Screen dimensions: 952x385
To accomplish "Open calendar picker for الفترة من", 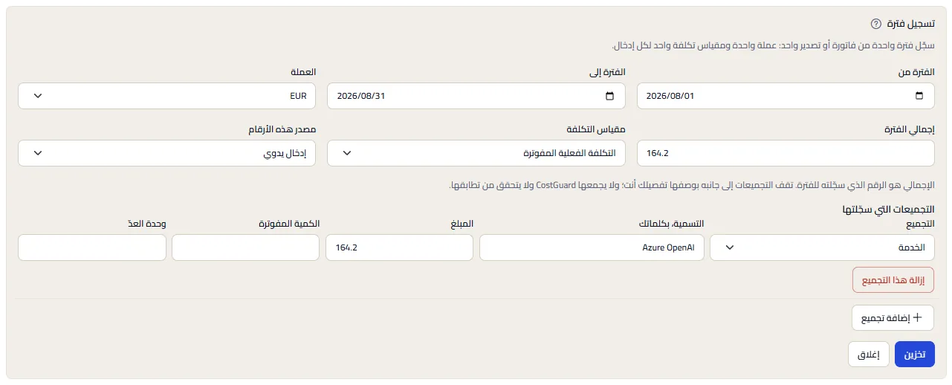I will pyautogui.click(x=919, y=96).
